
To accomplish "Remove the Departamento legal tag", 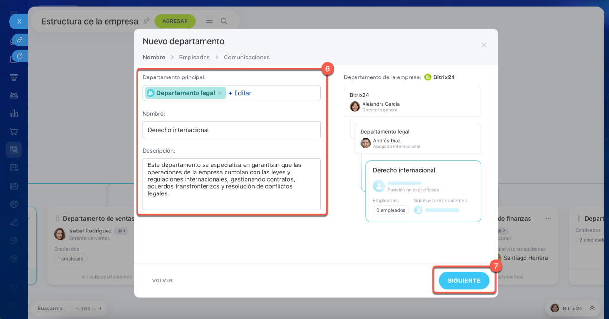I will click(x=220, y=93).
